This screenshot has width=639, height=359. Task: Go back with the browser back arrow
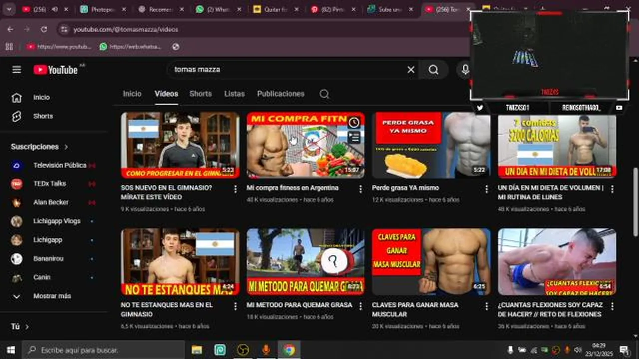pos(10,29)
